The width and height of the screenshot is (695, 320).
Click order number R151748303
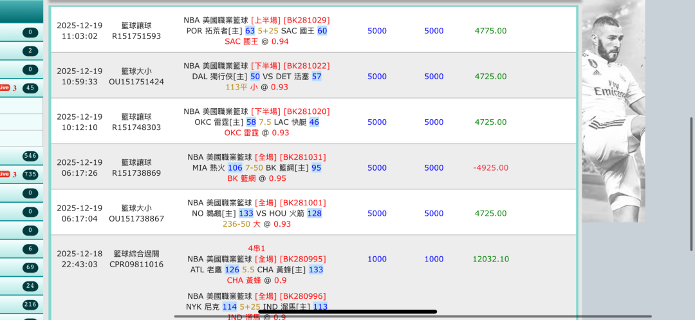(136, 127)
